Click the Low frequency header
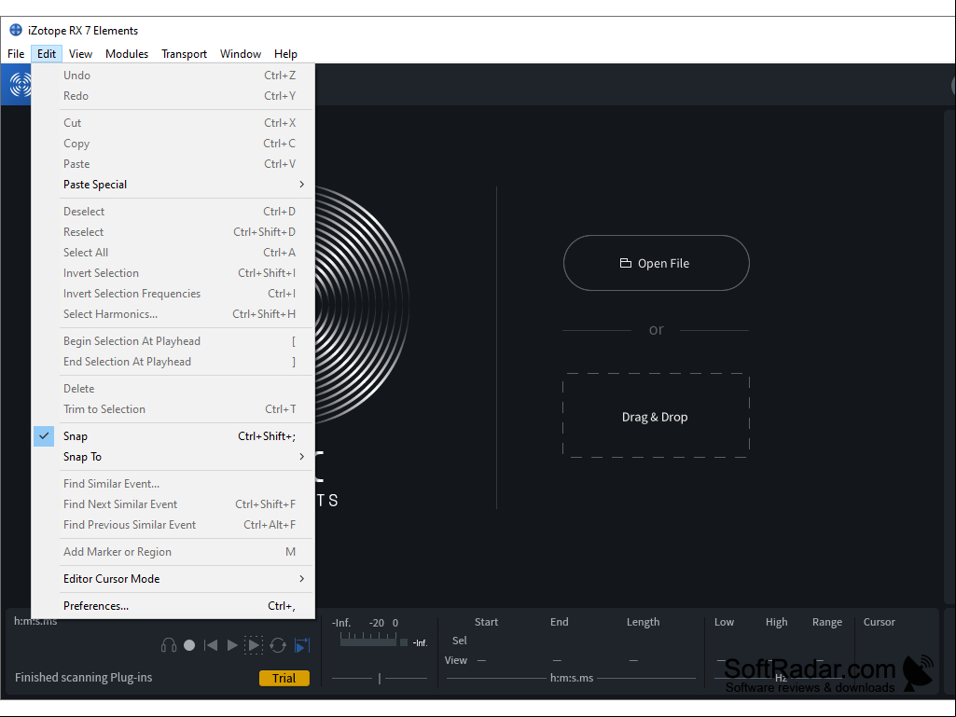The image size is (956, 717). coord(724,622)
